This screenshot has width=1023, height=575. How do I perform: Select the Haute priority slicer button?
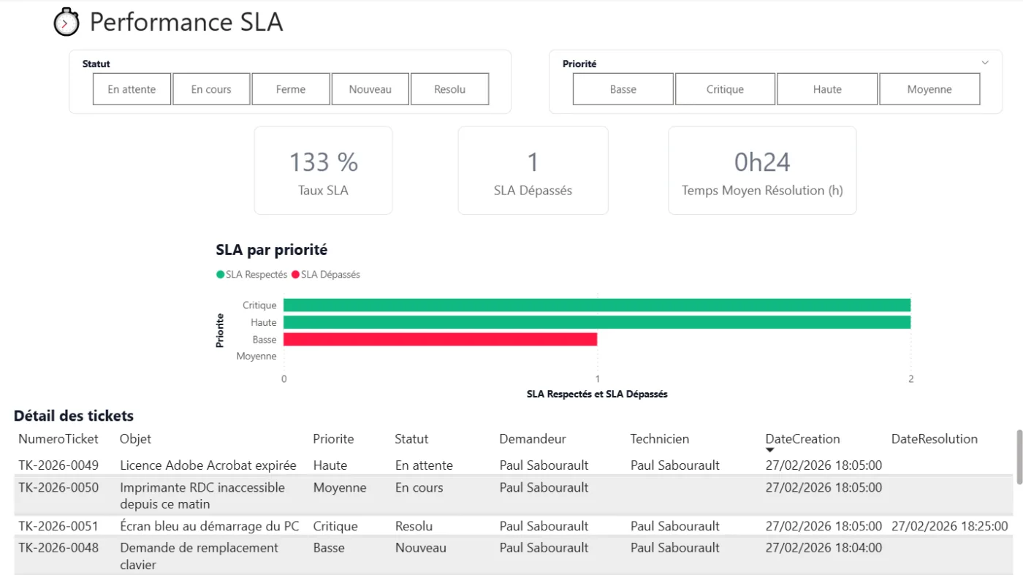(827, 89)
